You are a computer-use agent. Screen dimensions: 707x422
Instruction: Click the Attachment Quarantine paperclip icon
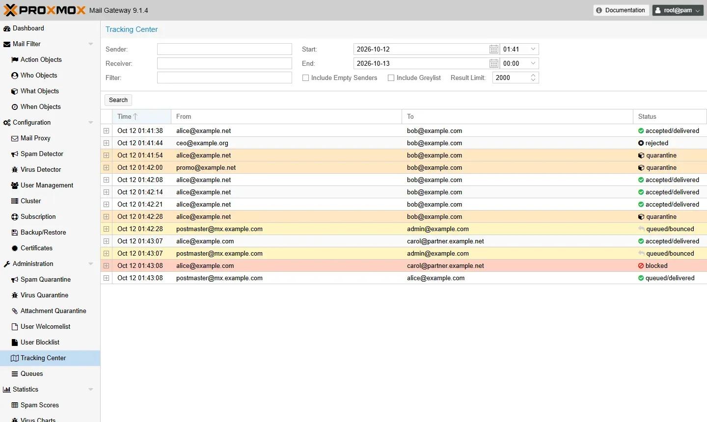click(15, 311)
